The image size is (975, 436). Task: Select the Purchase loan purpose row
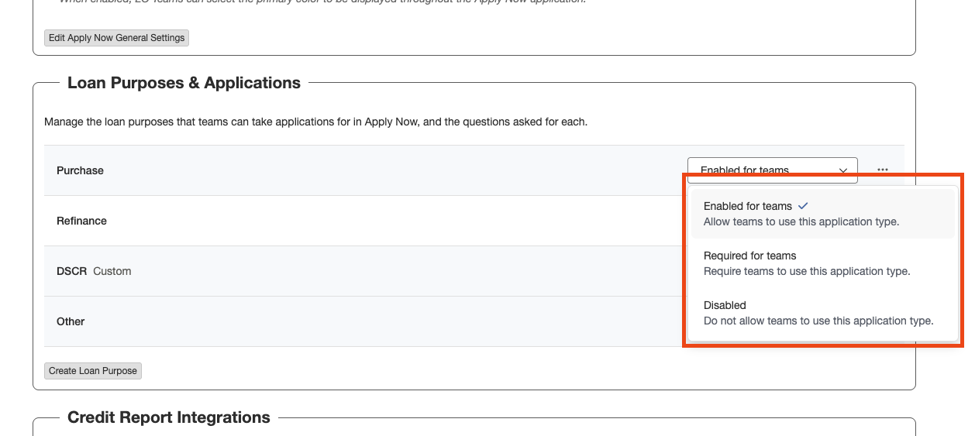pyautogui.click(x=81, y=170)
